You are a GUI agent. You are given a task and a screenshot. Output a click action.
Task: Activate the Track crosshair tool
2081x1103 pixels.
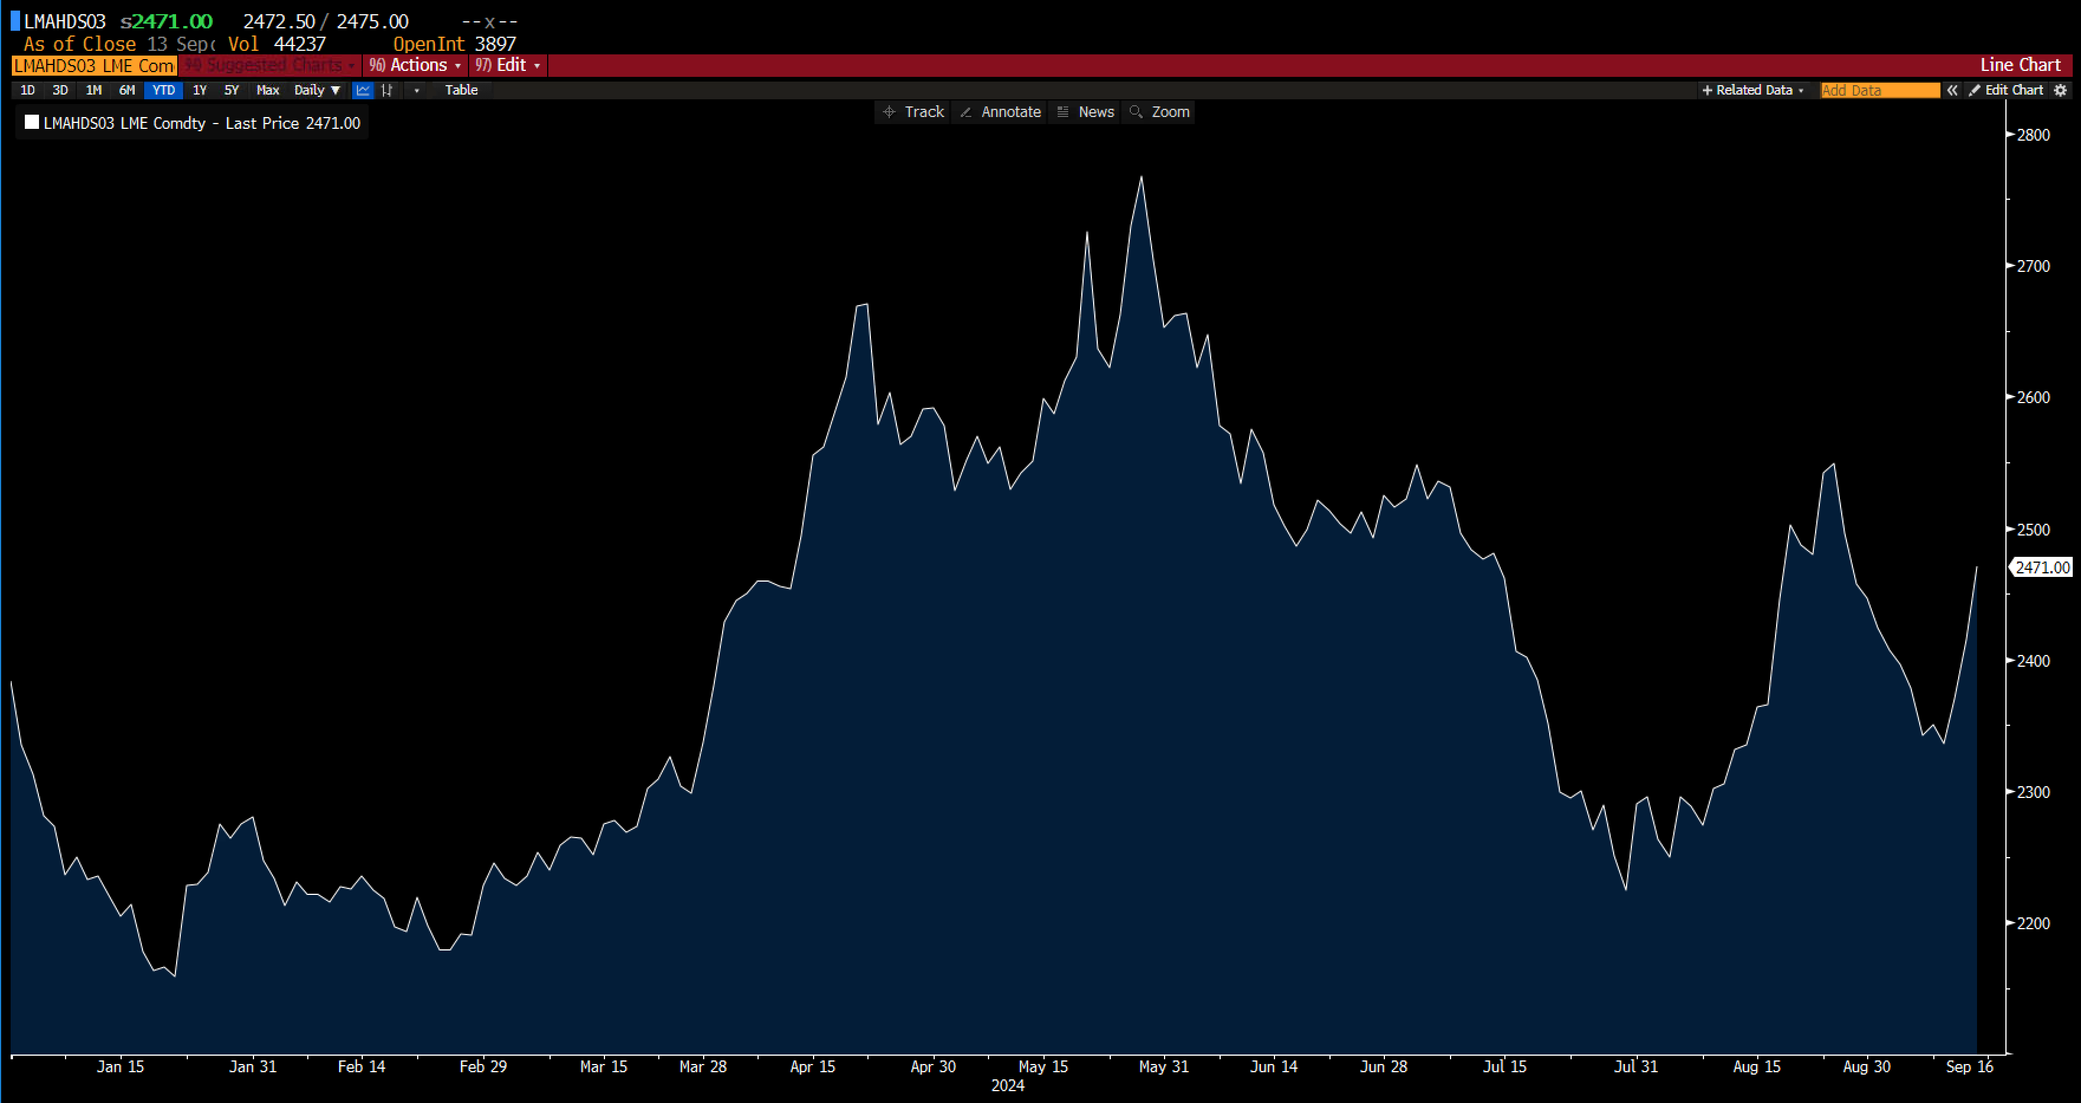[913, 112]
